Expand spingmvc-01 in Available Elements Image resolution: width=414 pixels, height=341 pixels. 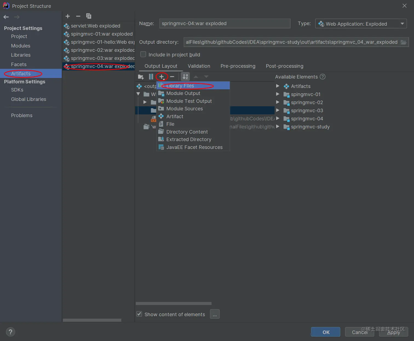278,94
